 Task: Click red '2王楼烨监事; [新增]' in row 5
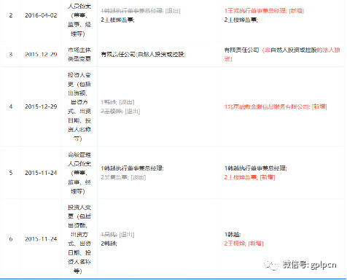pos(249,177)
